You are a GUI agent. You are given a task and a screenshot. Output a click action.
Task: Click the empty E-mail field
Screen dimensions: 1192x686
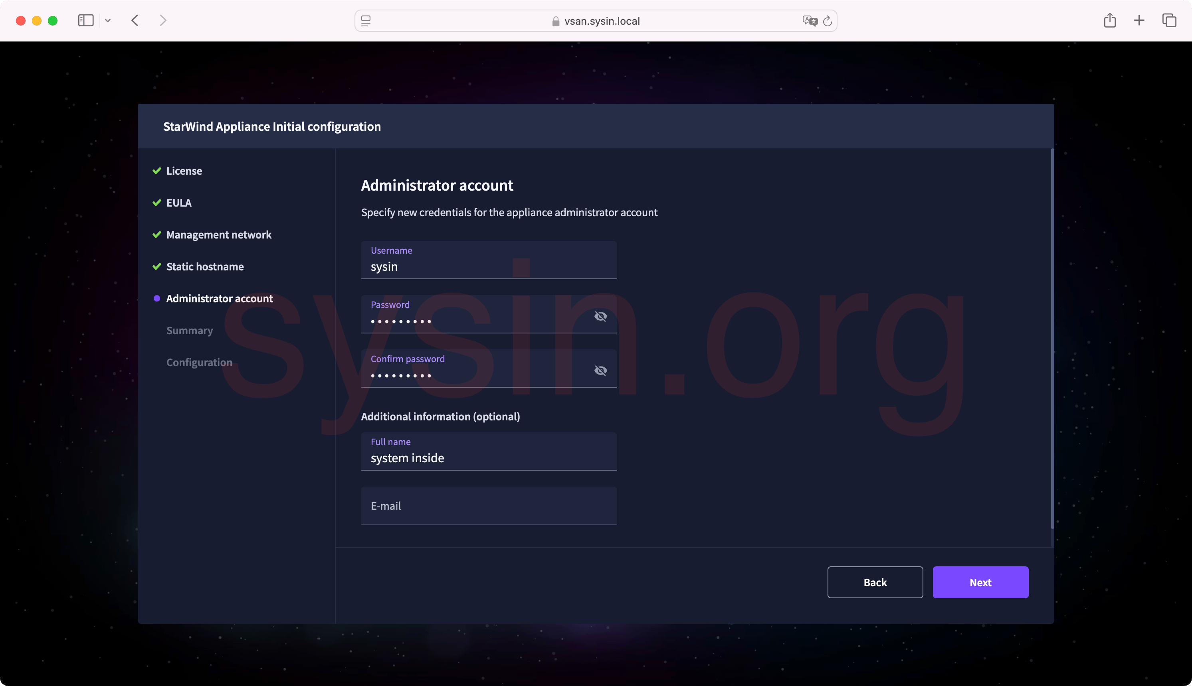(x=489, y=506)
